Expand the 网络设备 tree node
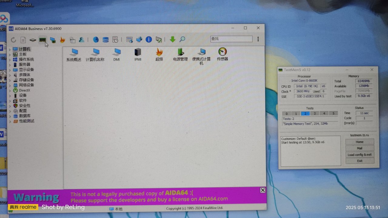The image size is (388, 218). click(10, 85)
